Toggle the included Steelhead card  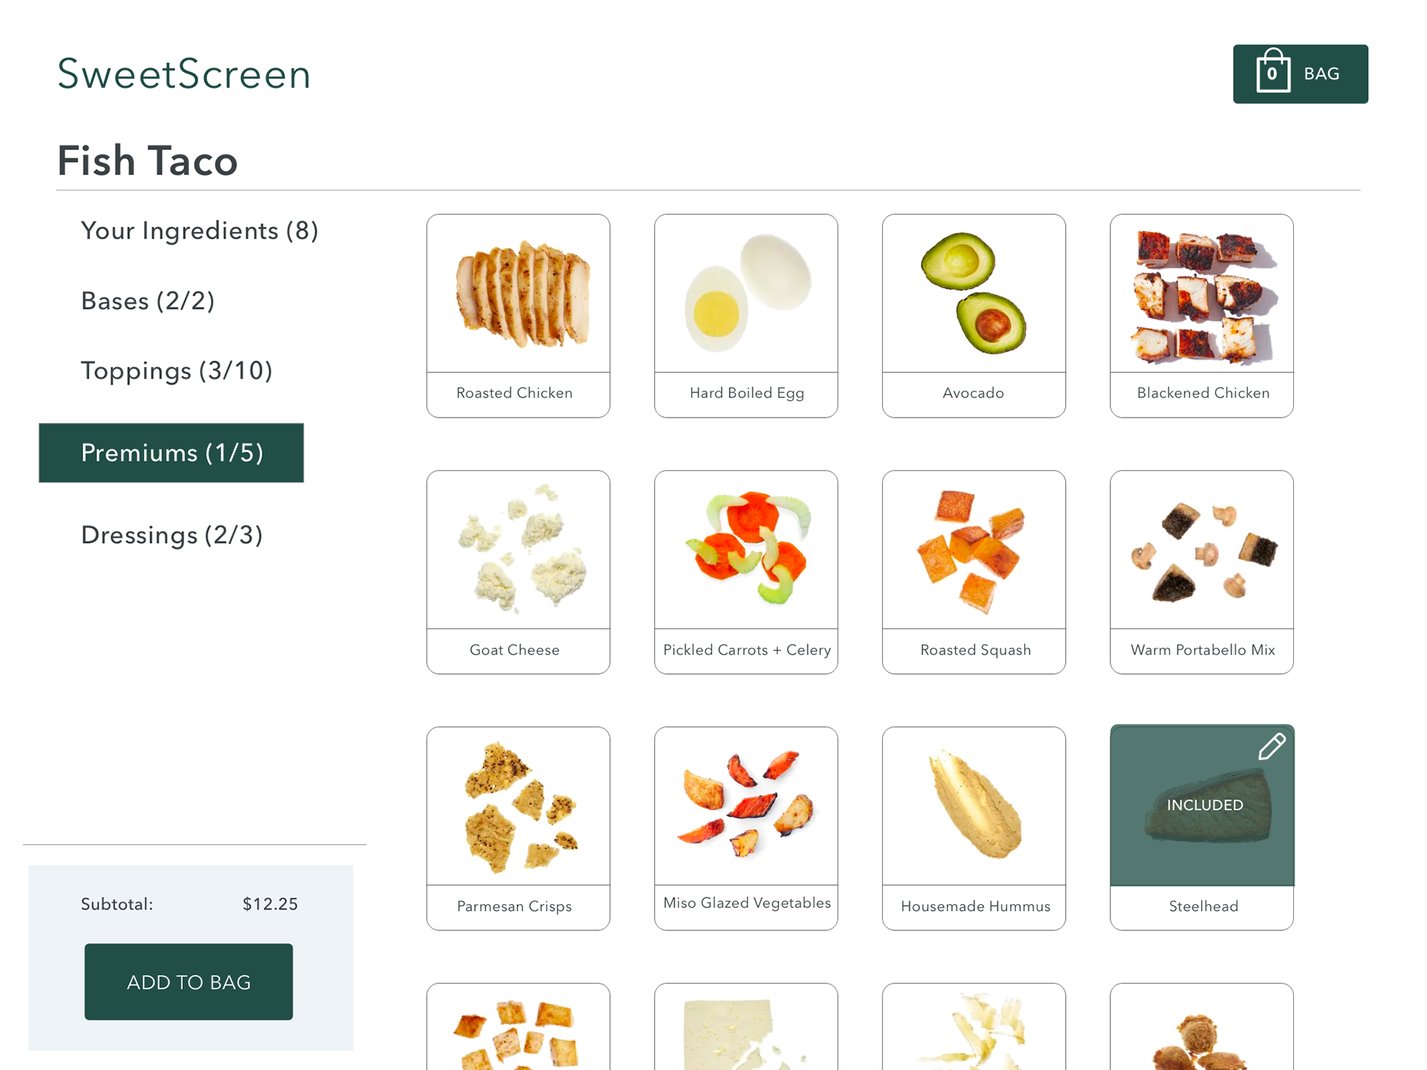[x=1201, y=829]
